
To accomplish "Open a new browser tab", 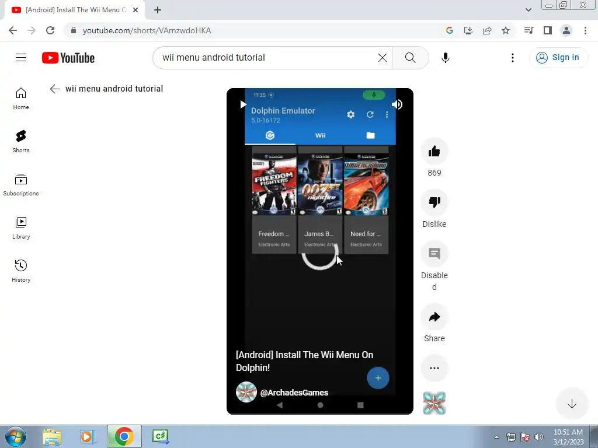I will coord(158,10).
